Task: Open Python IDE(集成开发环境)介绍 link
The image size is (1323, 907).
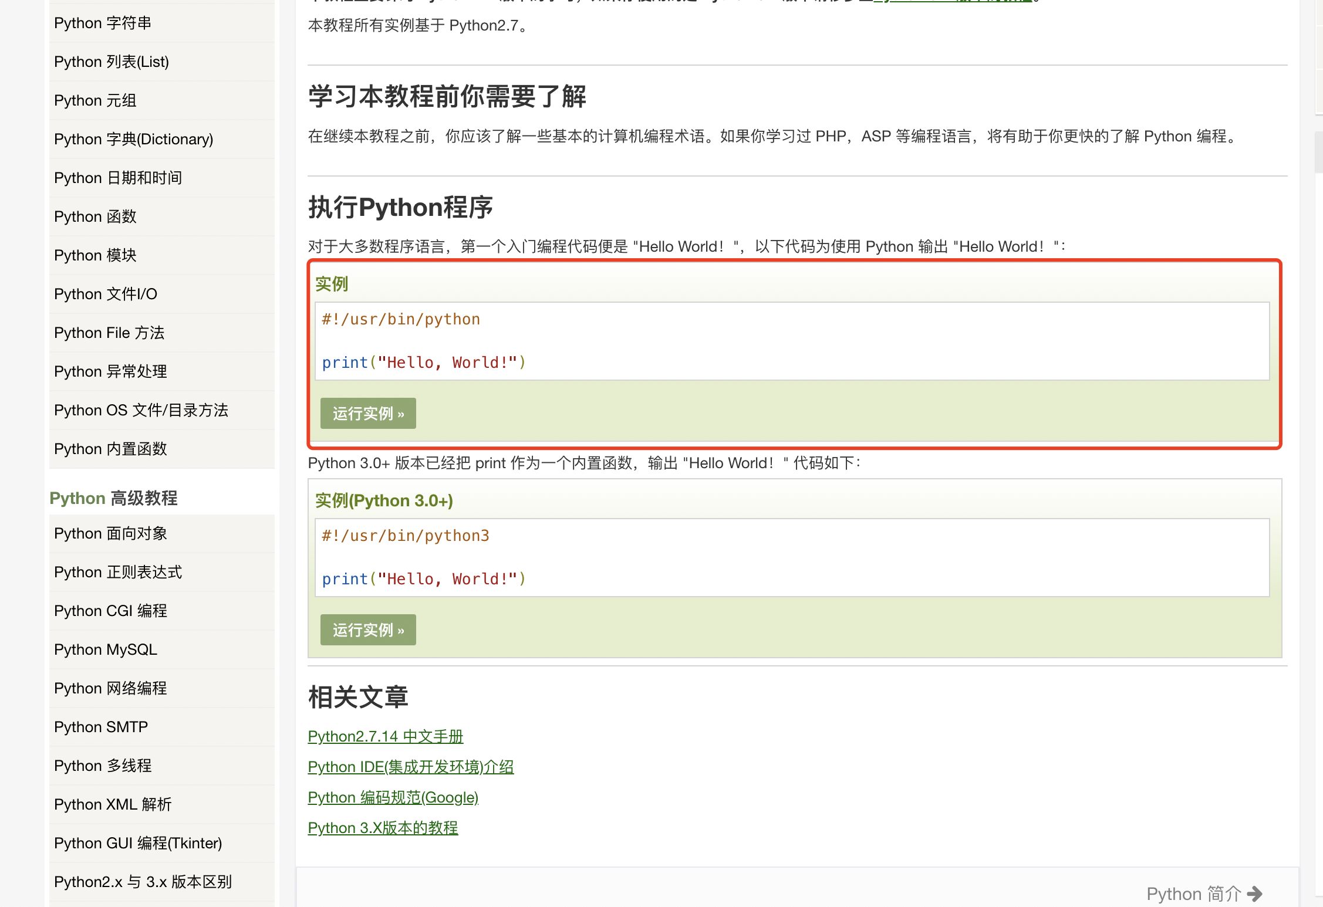Action: [x=410, y=767]
